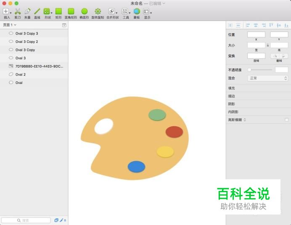Select the 圆角矩形 rounded rectangle tool

[x=71, y=13]
